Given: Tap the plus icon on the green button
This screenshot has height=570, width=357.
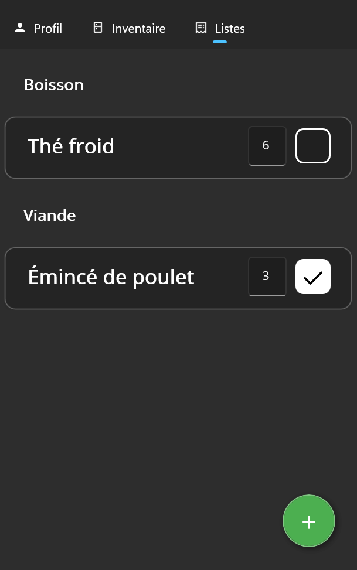Looking at the screenshot, I should click(308, 521).
